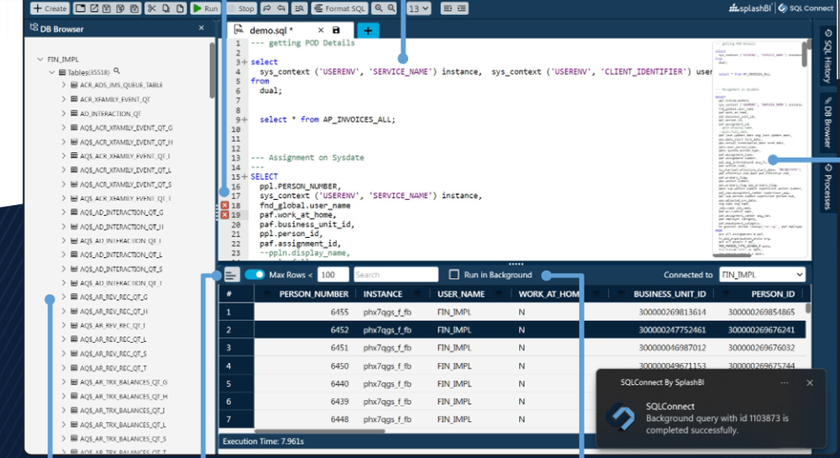Image resolution: width=840 pixels, height=458 pixels.
Task: Click the Execution Time: 7.961s status
Action: 263,441
